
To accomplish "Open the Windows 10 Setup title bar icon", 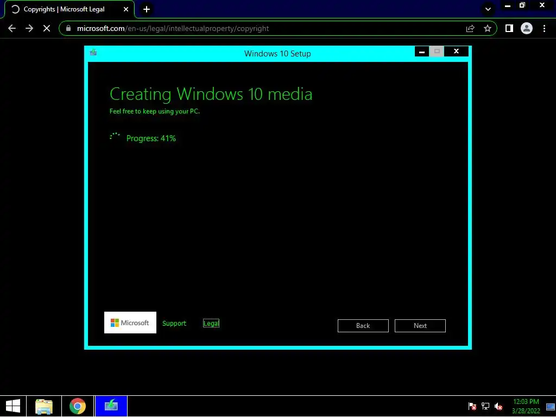I will pyautogui.click(x=93, y=53).
